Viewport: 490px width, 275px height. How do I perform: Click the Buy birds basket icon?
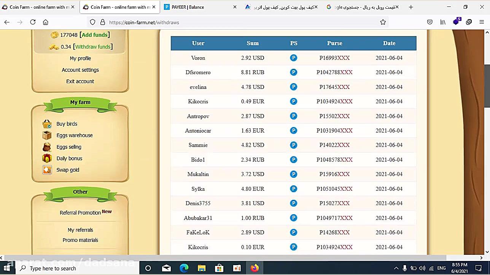47,124
